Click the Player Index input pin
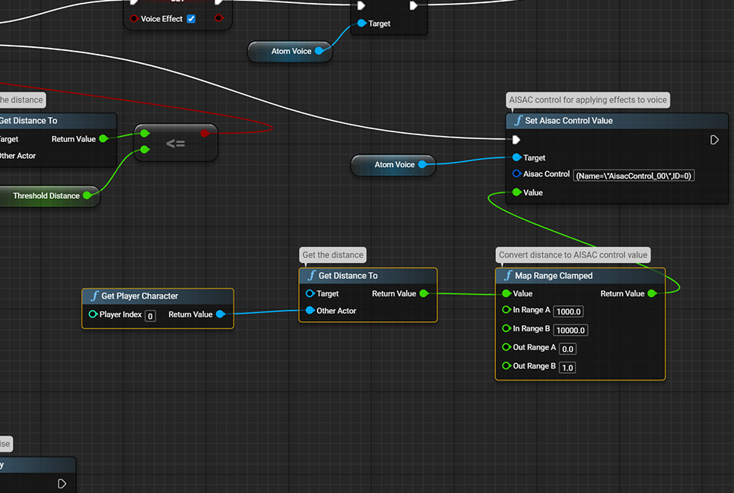Image resolution: width=734 pixels, height=493 pixels. pos(93,314)
